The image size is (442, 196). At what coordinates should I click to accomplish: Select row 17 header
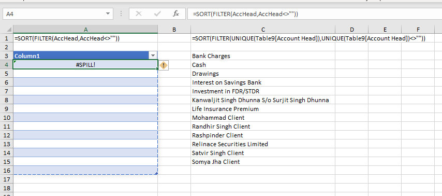tap(7, 179)
